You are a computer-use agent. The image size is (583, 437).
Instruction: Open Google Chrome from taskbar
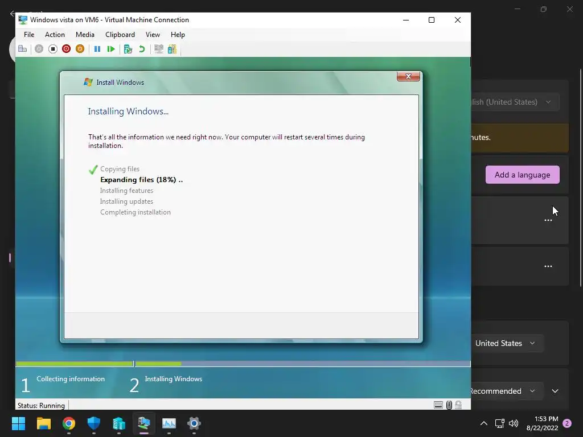pos(69,423)
